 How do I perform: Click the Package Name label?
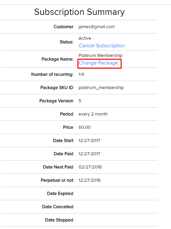coord(57,59)
